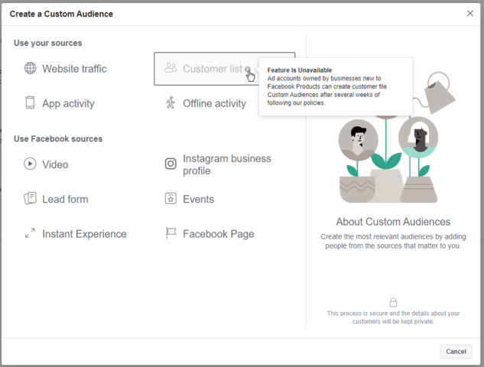Cancel the custom audience dialog

pos(456,352)
